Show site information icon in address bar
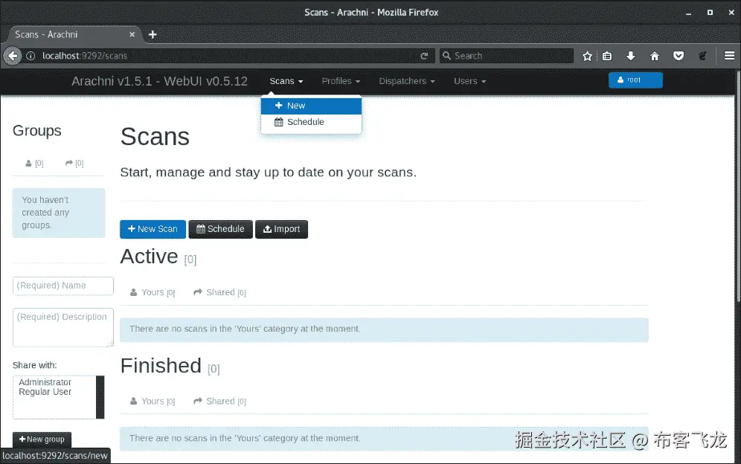Image resolution: width=741 pixels, height=464 pixels. [x=31, y=56]
